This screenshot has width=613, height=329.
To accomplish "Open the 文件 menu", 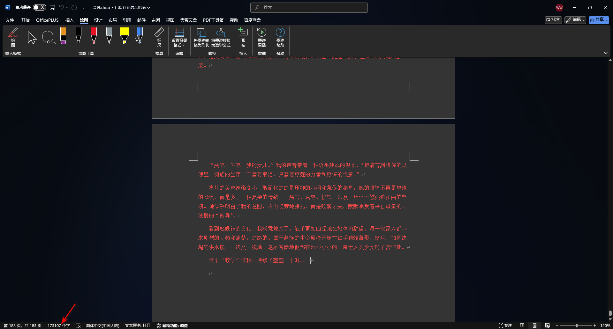I will point(9,20).
